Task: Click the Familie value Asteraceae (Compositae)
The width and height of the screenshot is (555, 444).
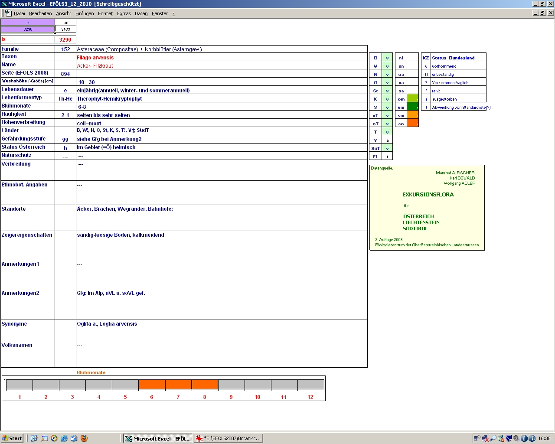Action: [108, 49]
